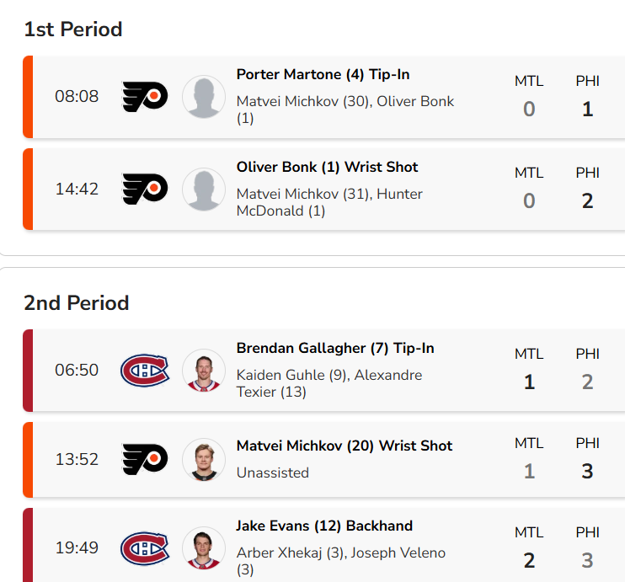
Task: Click assist line Arber Xhekaj, Joseph Veleno
Action: [x=340, y=561]
